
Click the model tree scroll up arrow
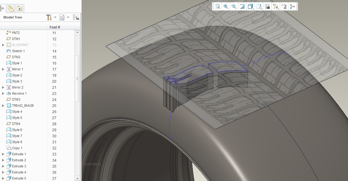point(77,32)
